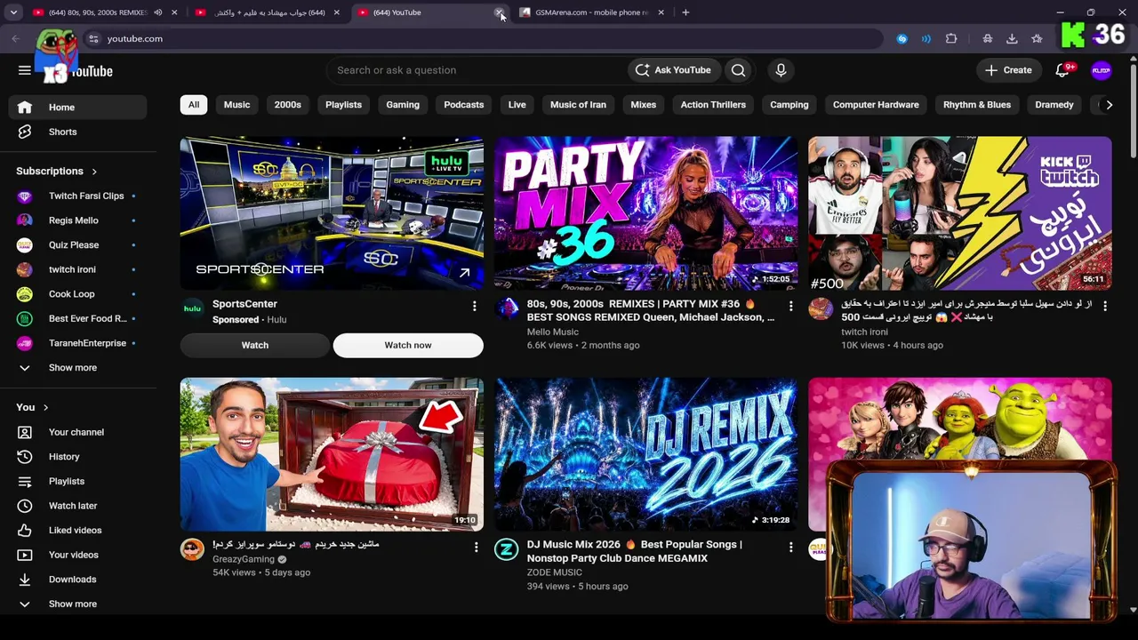The width and height of the screenshot is (1138, 640).
Task: Open Playlists in the sidebar
Action: [78, 481]
